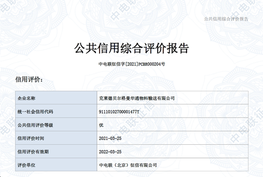Select the 信用评价时间 label cell
The height and width of the screenshot is (177, 263).
click(56, 138)
